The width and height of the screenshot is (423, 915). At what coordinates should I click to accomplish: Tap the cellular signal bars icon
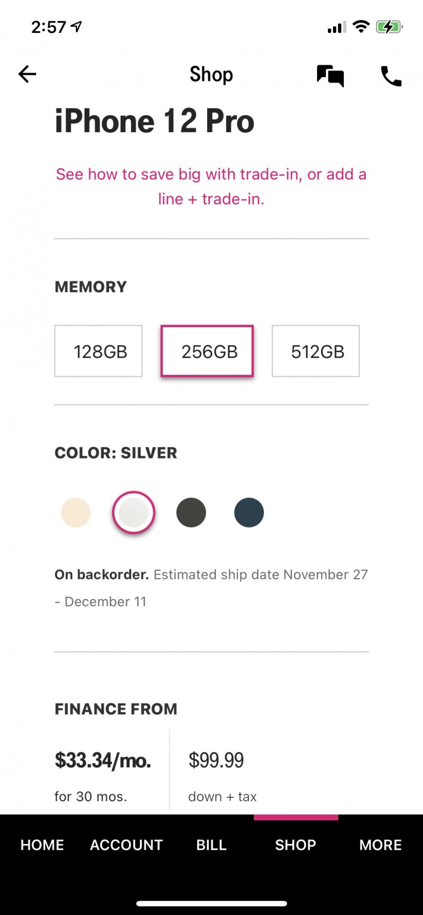pyautogui.click(x=337, y=27)
